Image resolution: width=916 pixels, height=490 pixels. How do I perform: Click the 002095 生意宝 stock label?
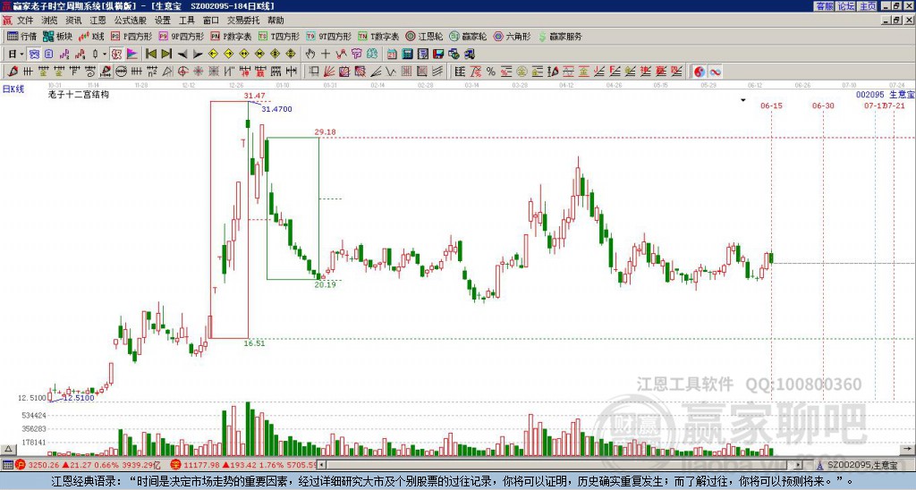click(x=885, y=95)
